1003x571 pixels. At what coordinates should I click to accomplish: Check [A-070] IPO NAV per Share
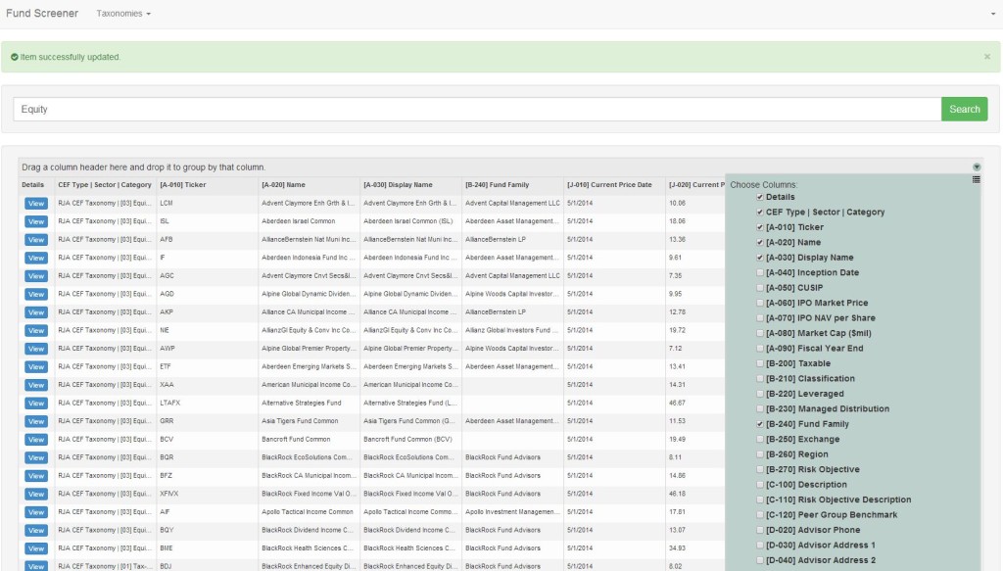pos(760,317)
